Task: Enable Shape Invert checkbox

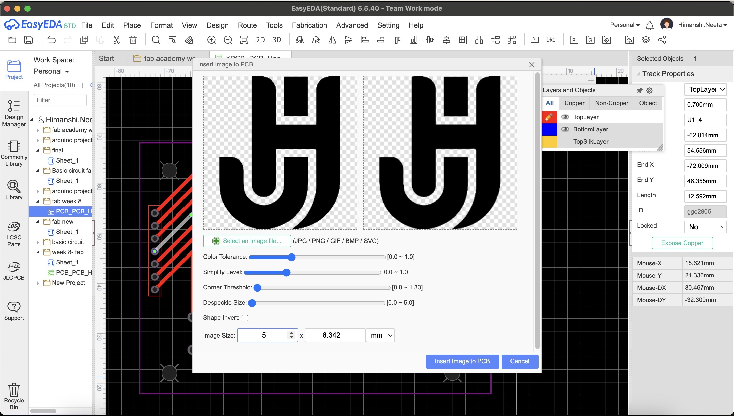Action: tap(245, 318)
